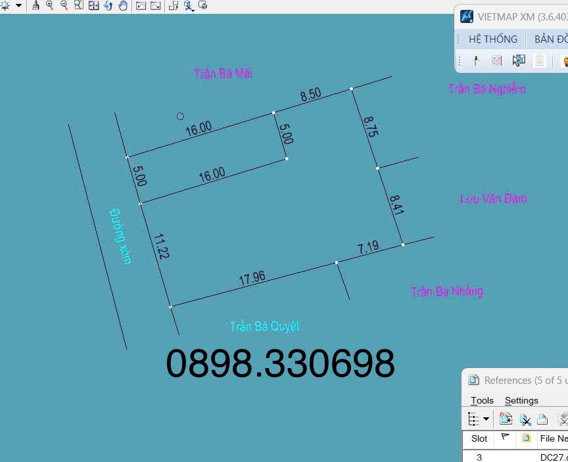Click the View Previous icon
Screen dimensions: 568x462
[x=141, y=5]
